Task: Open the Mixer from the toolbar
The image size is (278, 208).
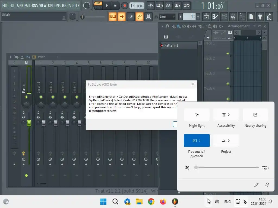Action: point(233,17)
